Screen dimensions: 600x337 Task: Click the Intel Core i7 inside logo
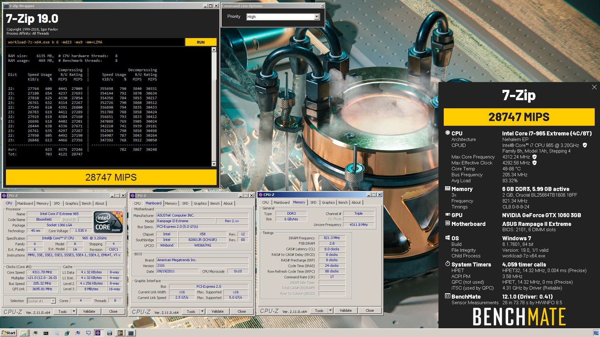108,222
